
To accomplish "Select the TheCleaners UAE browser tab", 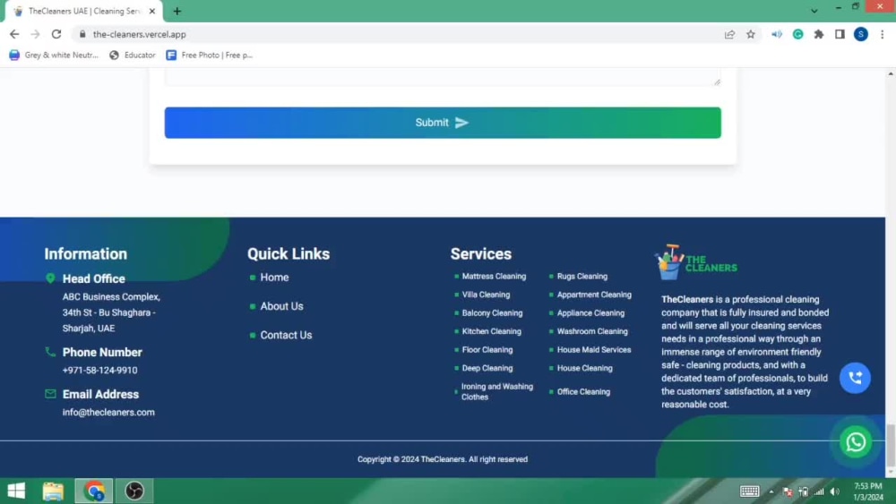I will [x=84, y=12].
